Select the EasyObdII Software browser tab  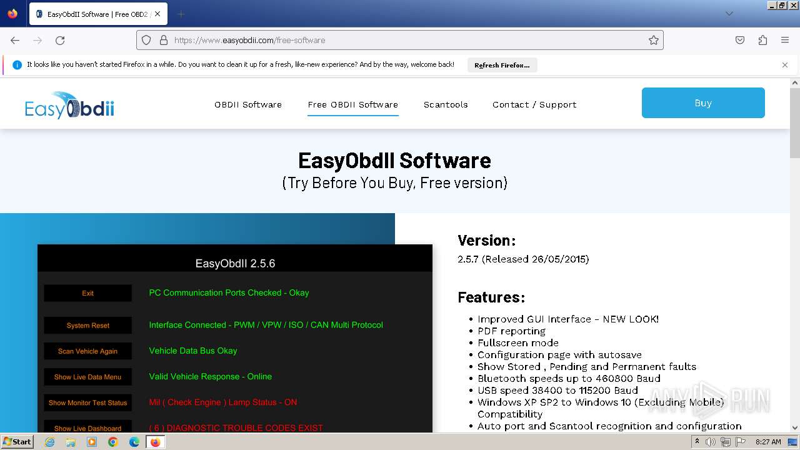(x=97, y=14)
